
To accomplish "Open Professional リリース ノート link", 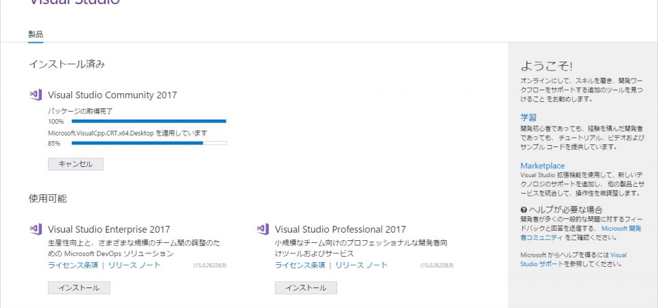I will [361, 266].
